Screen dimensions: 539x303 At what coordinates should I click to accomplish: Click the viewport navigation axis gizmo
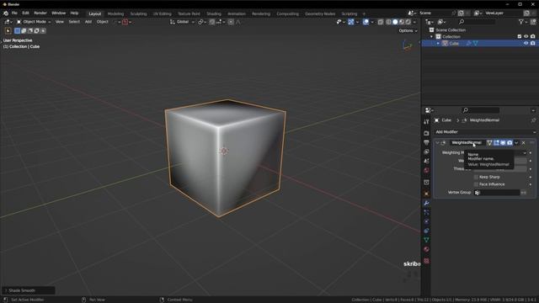(x=408, y=45)
